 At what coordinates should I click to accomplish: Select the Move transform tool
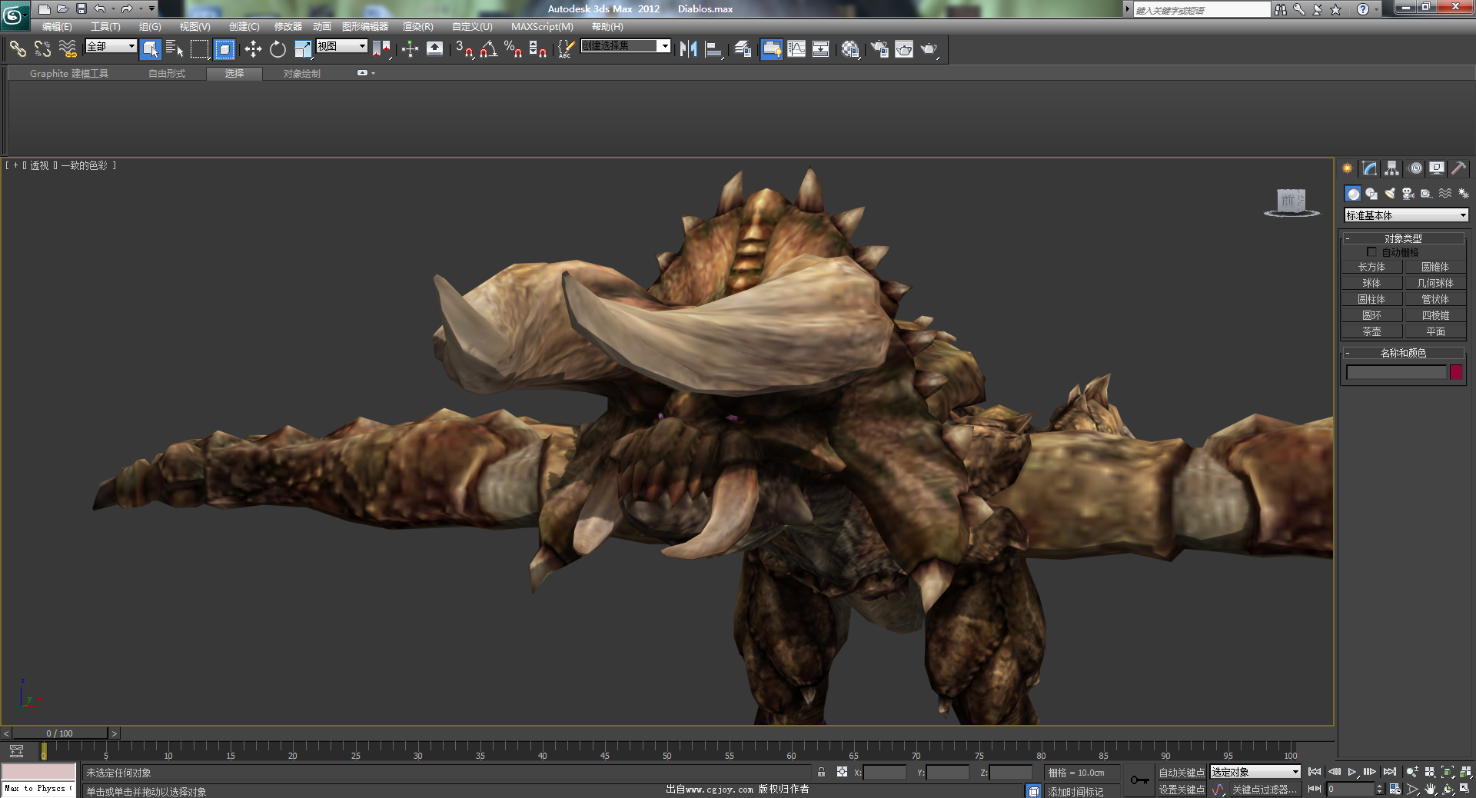(x=253, y=49)
